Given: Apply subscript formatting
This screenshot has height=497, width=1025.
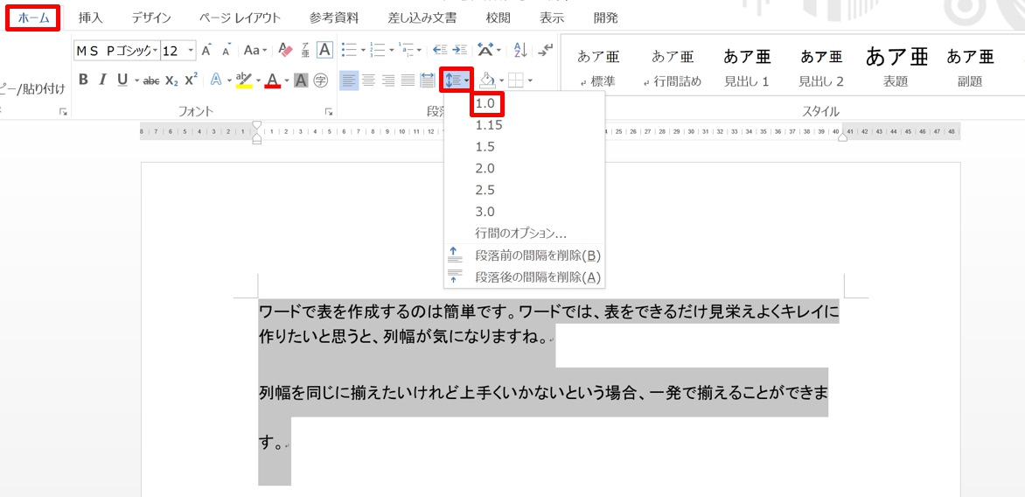Looking at the screenshot, I should point(171,80).
